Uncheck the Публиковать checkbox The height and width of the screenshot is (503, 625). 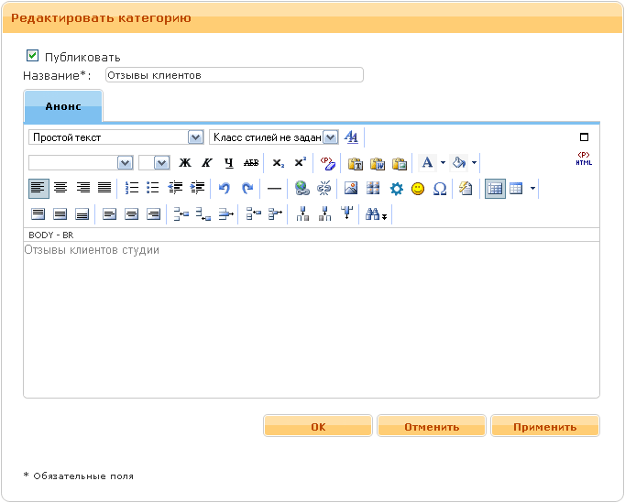click(33, 56)
